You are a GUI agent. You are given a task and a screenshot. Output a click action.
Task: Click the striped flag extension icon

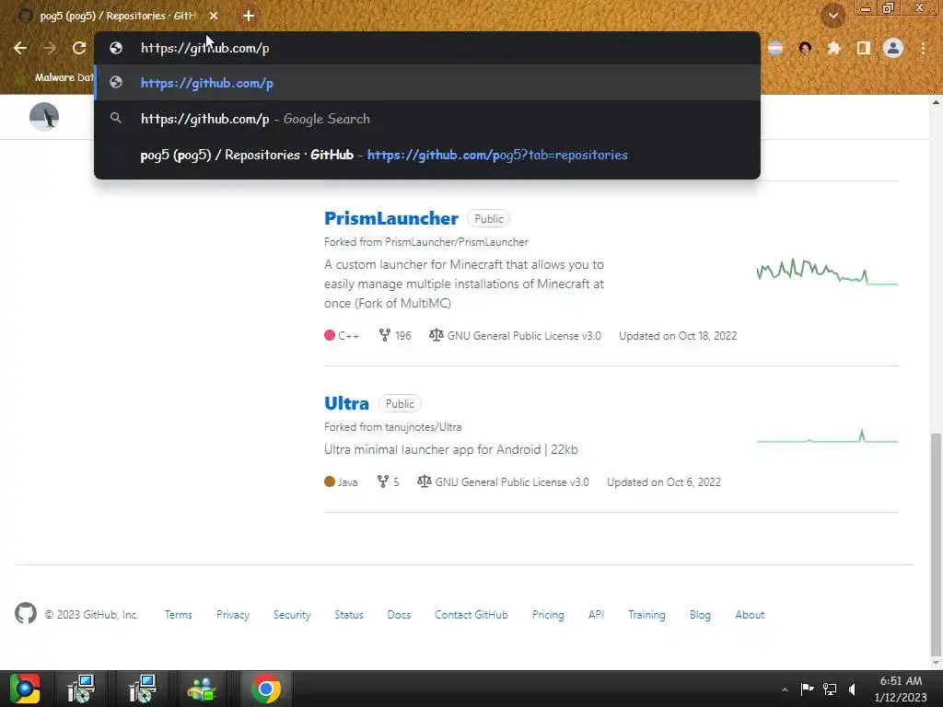click(x=775, y=48)
